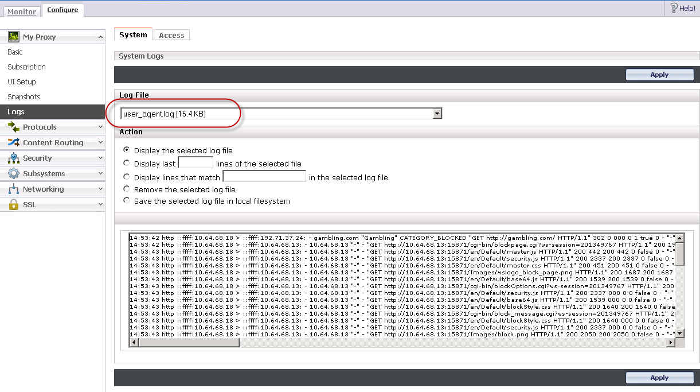Select the "Remove the selected log file" option

pyautogui.click(x=126, y=189)
